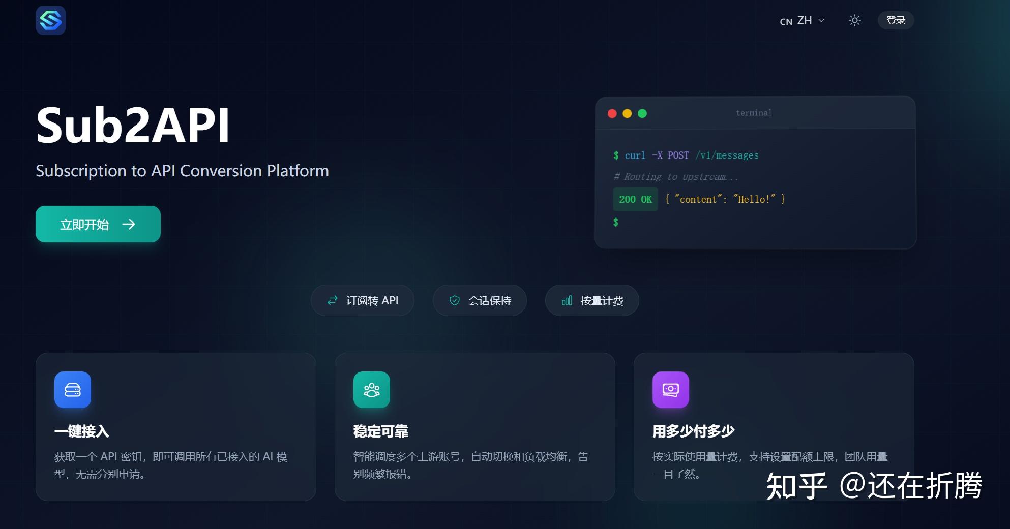This screenshot has height=529, width=1010.
Task: Click the red dot in terminal window
Action: (612, 113)
